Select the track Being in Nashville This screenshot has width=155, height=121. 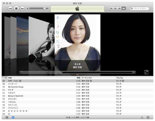77,96
